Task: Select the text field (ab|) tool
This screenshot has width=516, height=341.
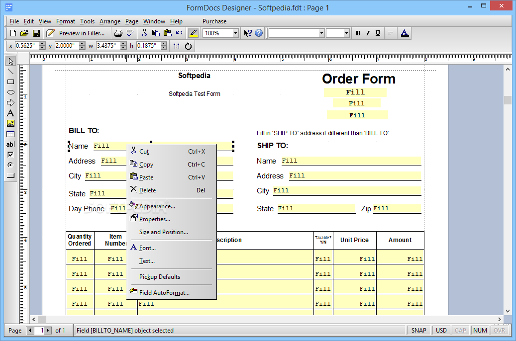Action: click(10, 144)
